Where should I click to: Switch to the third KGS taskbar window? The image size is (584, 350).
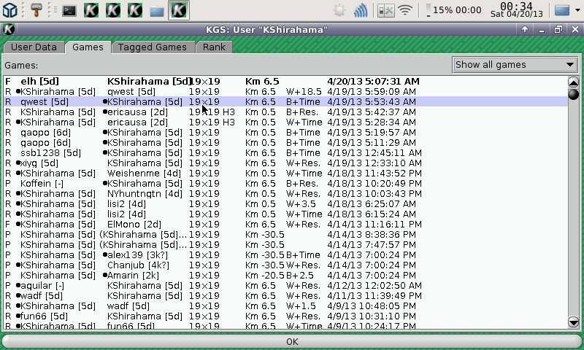click(x=135, y=10)
